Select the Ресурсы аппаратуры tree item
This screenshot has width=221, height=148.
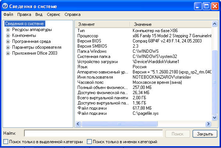point(32,30)
